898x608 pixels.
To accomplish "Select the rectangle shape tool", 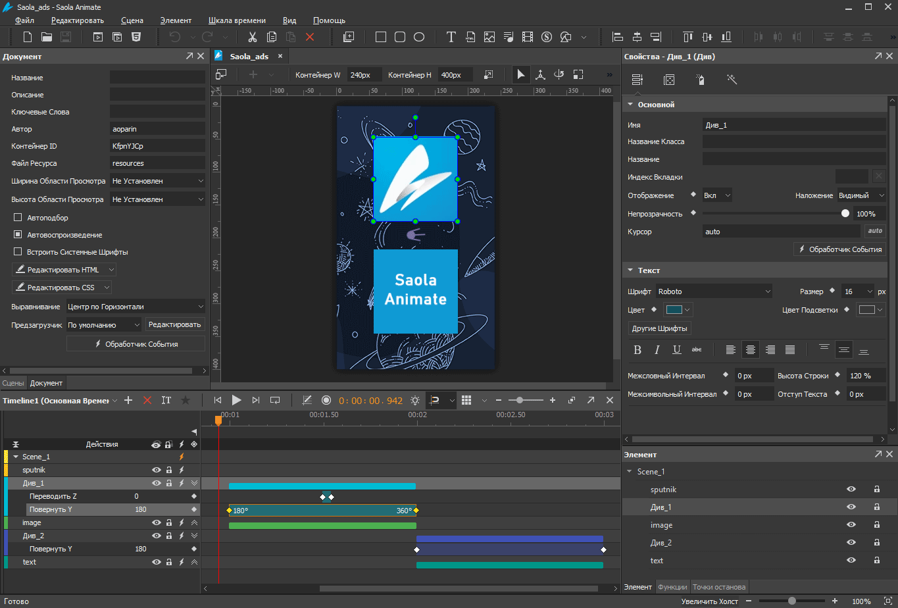I will pos(381,37).
